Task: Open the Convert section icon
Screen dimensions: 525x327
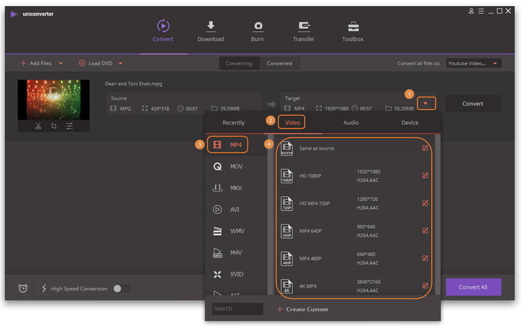Action: point(163,26)
